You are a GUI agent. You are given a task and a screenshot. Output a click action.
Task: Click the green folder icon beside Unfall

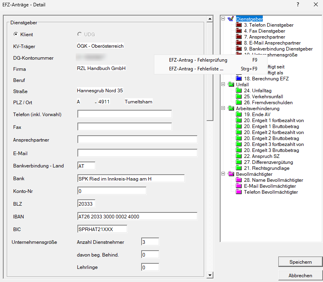231,85
